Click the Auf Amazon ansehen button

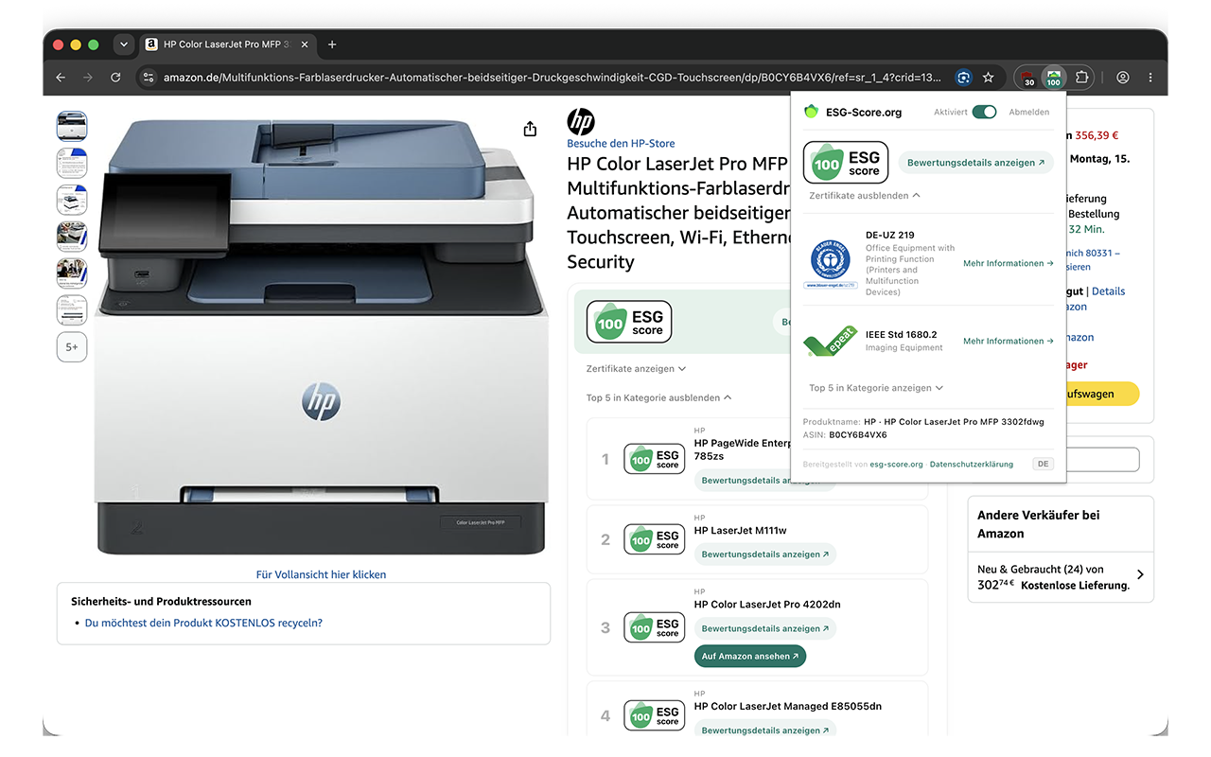click(x=750, y=656)
